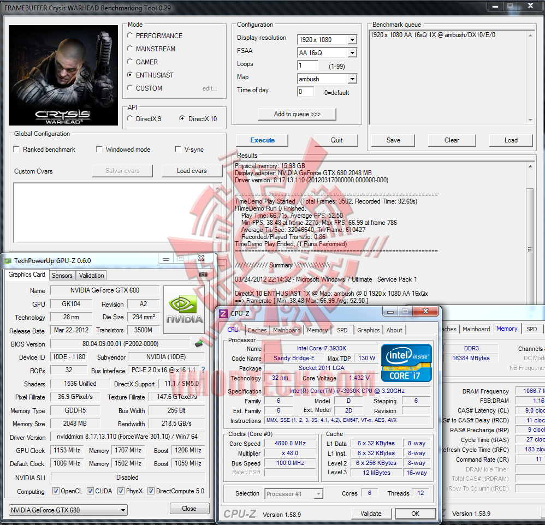Open the Processor #1 selection dropdown
This screenshot has width=545, height=525.
coord(294,494)
